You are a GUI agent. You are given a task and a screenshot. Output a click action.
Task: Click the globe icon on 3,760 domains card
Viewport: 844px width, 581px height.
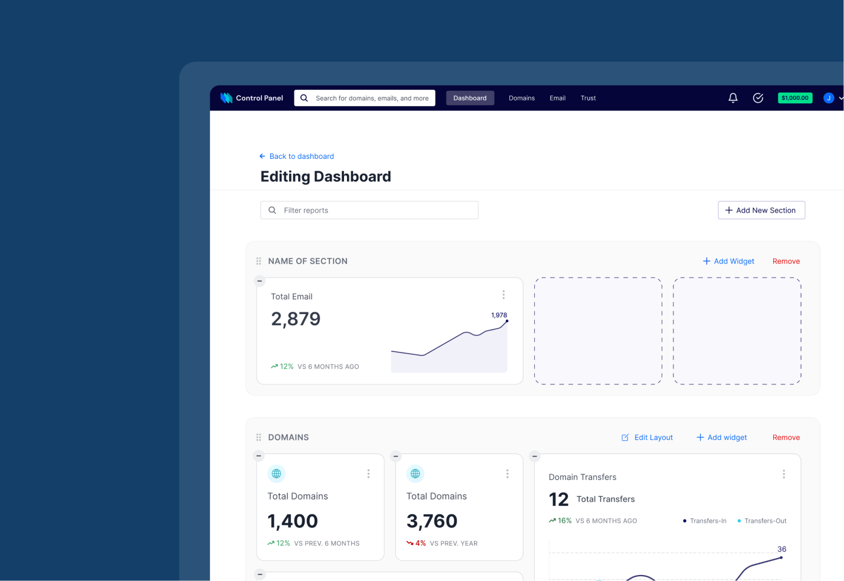coord(416,474)
